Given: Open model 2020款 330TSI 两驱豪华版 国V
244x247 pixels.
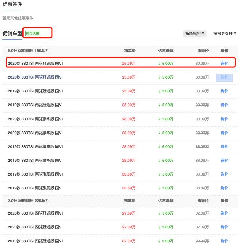Looking at the screenshot, I should click(35, 133).
